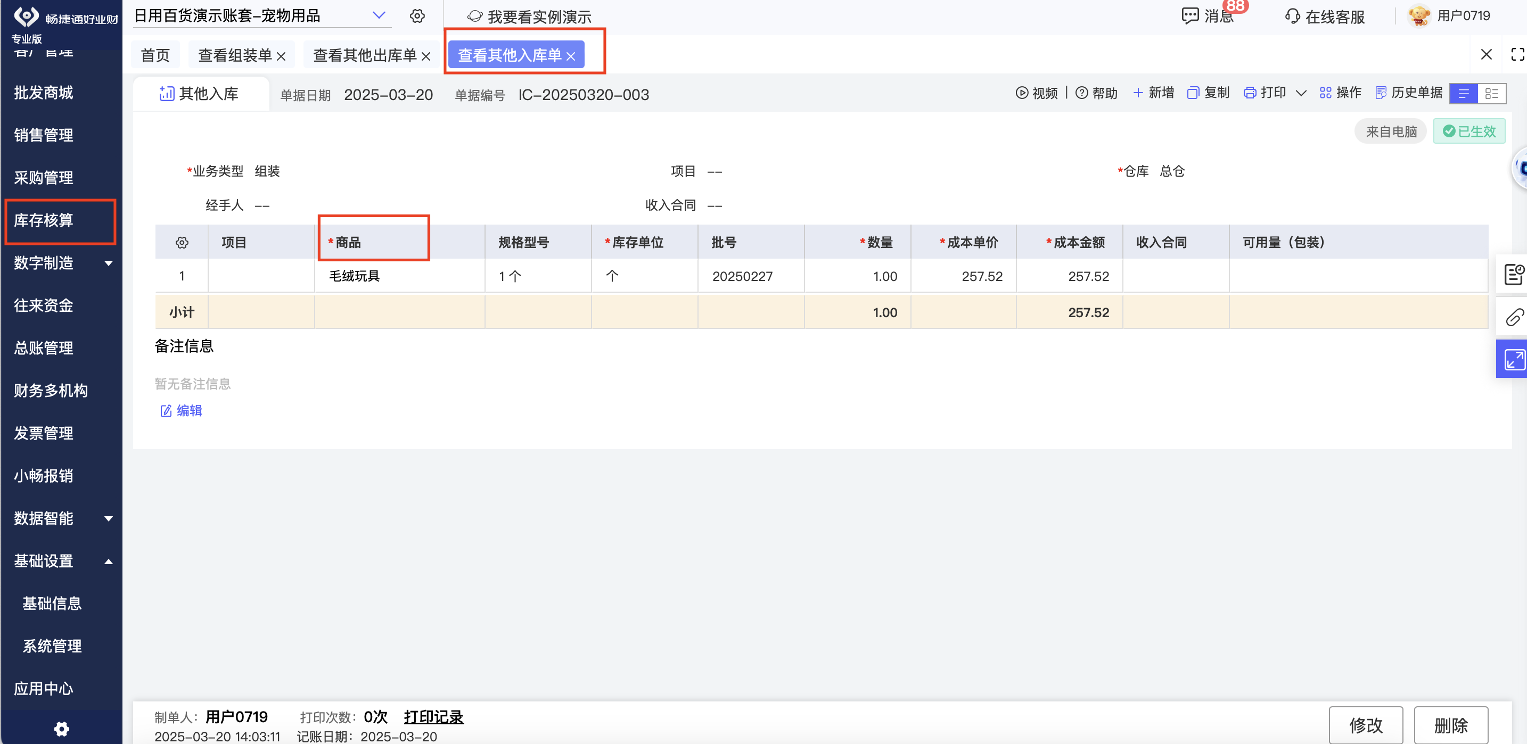Click the 成本单价 column header
Image resolution: width=1527 pixels, height=744 pixels.
964,242
